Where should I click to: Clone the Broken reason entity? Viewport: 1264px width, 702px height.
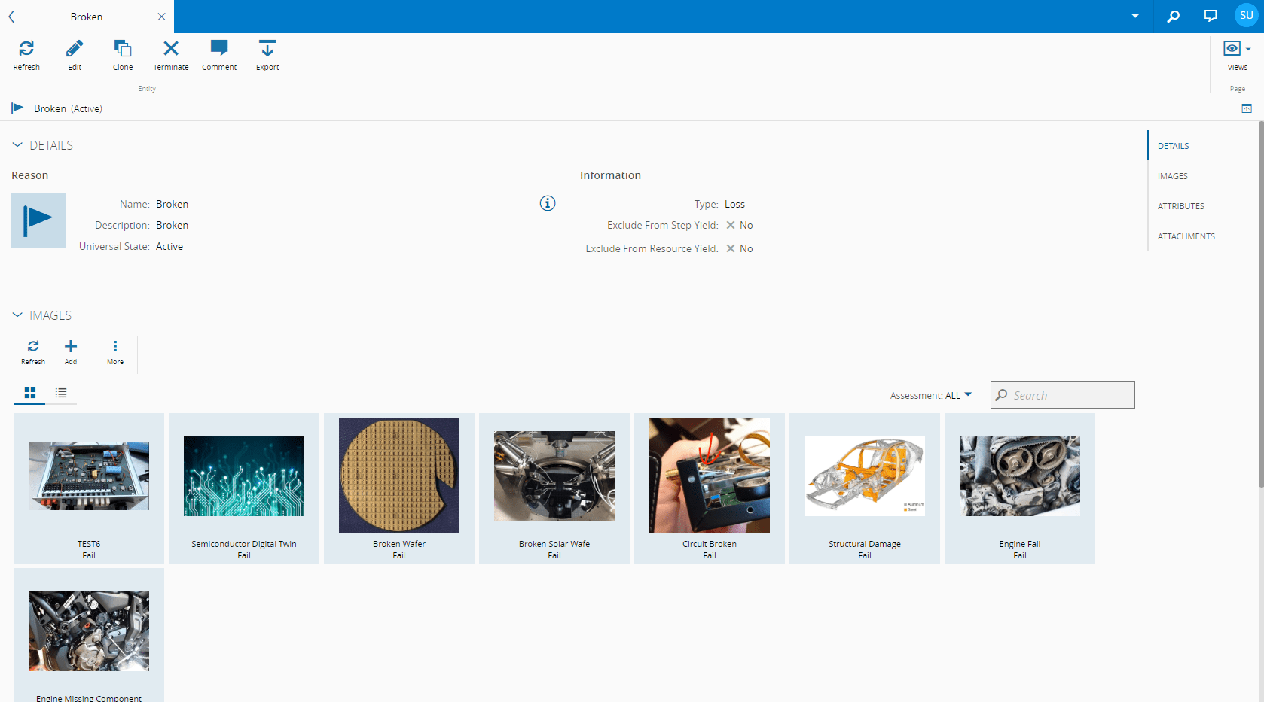pos(123,49)
